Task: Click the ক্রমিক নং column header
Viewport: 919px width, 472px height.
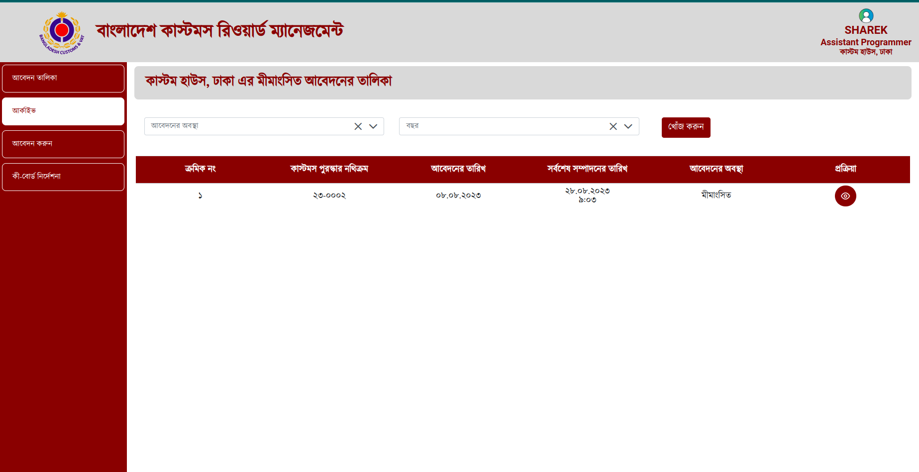Action: (x=200, y=169)
